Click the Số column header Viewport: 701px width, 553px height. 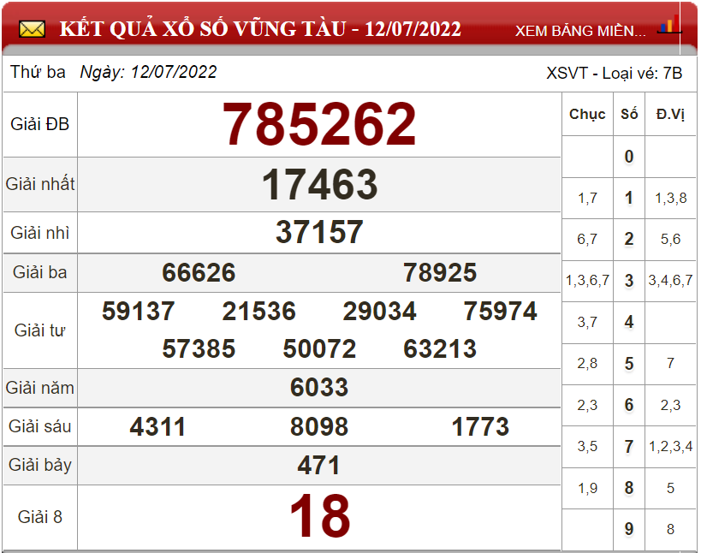coord(629,114)
